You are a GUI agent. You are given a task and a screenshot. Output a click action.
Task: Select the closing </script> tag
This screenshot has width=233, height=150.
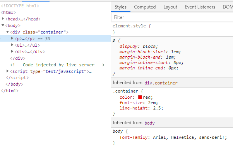click(17, 78)
